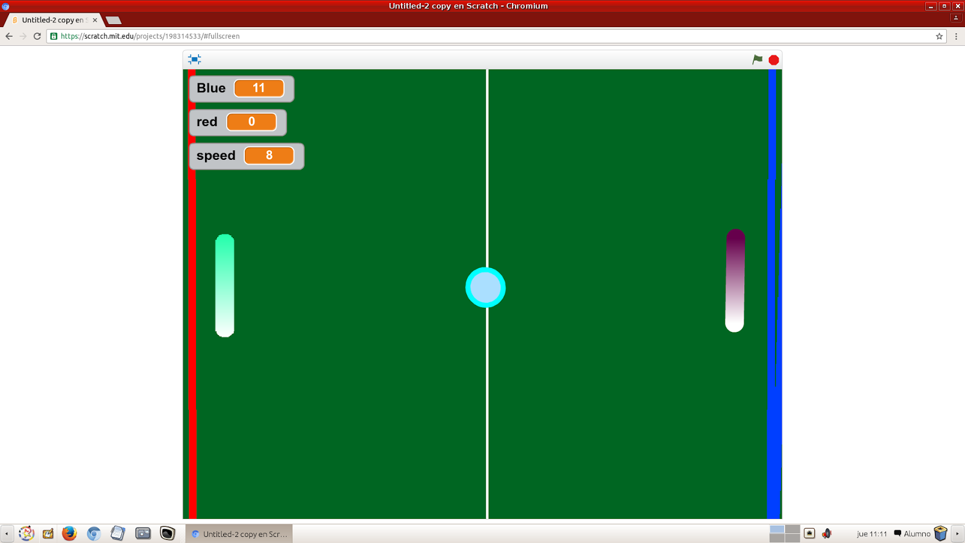Switch to the Untitled-2 copy browser tab
Image resolution: width=965 pixels, height=543 pixels.
click(51, 20)
